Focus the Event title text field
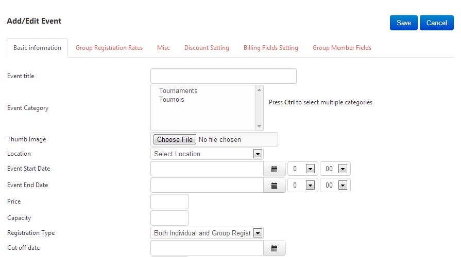This screenshot has width=461, height=257. [x=224, y=76]
